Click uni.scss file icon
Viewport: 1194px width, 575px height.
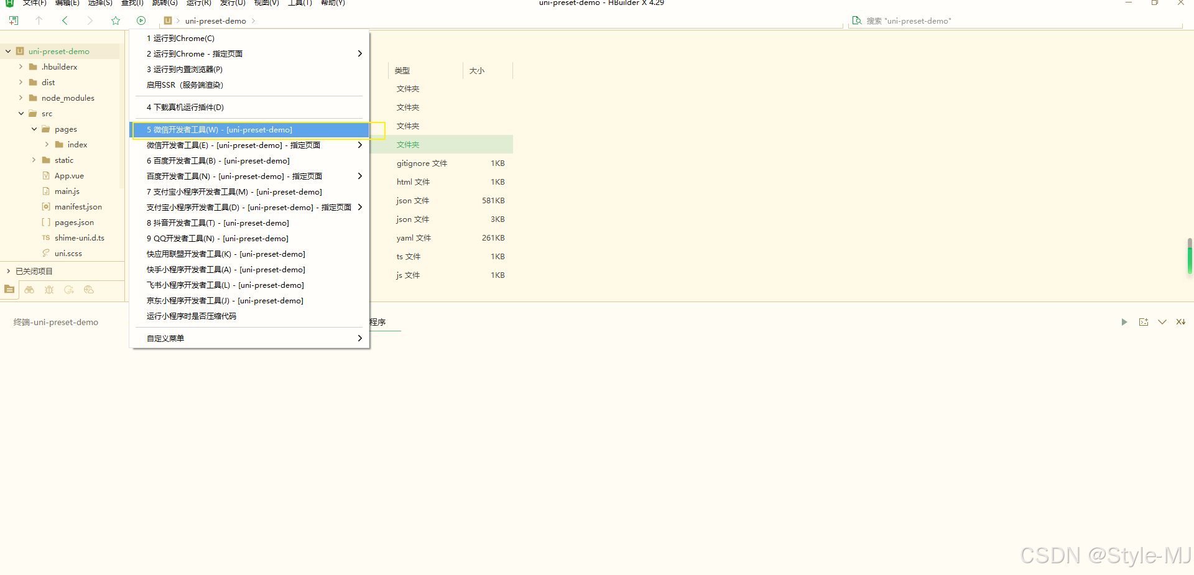click(x=46, y=254)
